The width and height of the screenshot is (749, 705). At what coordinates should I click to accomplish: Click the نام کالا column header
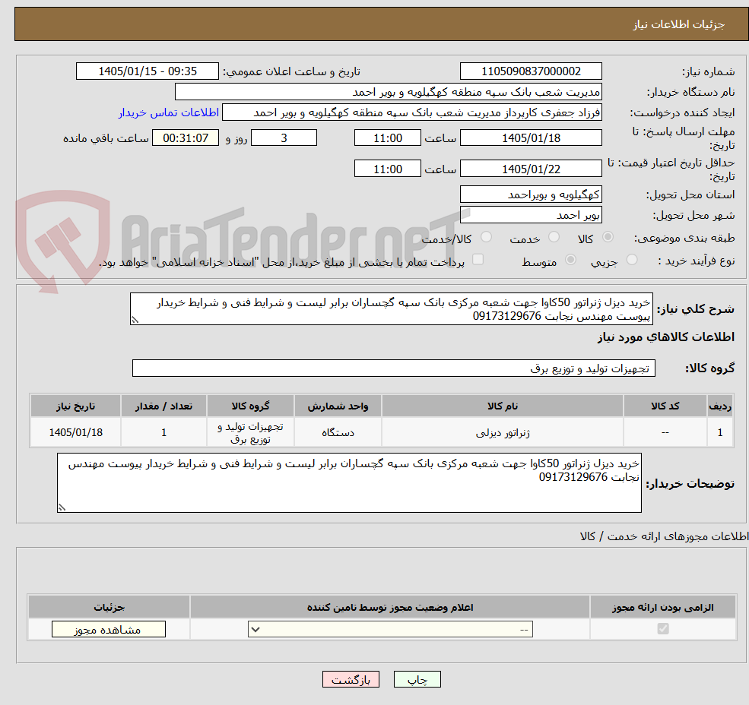(502, 406)
